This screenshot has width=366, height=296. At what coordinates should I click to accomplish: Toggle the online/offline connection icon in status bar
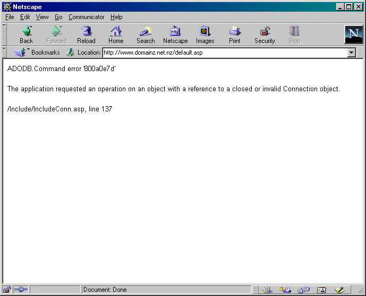[x=20, y=290]
